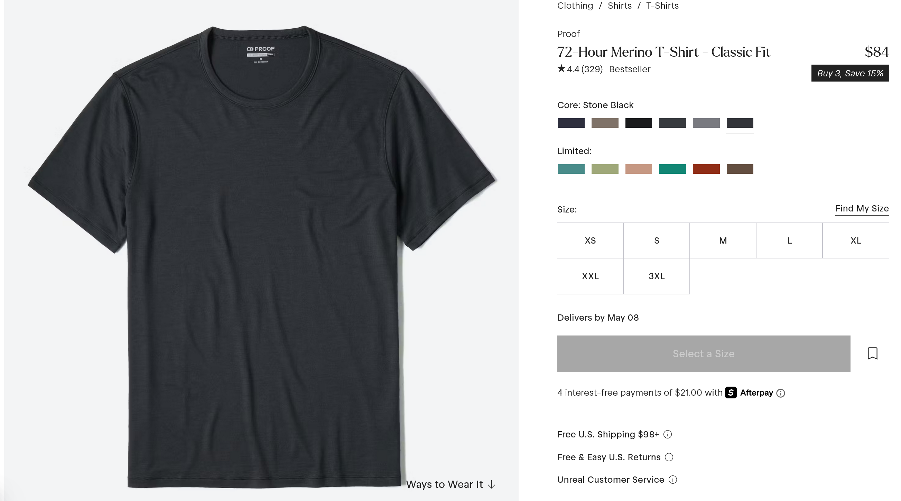Click the Buy 3, Save 15% badge
The image size is (901, 501).
850,73
